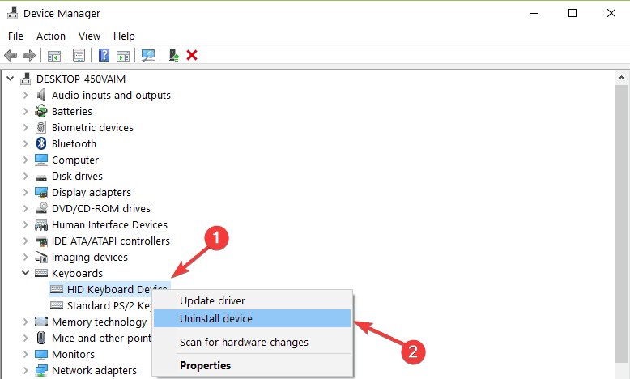
Task: Click the Display adapters category icon
Action: [41, 192]
